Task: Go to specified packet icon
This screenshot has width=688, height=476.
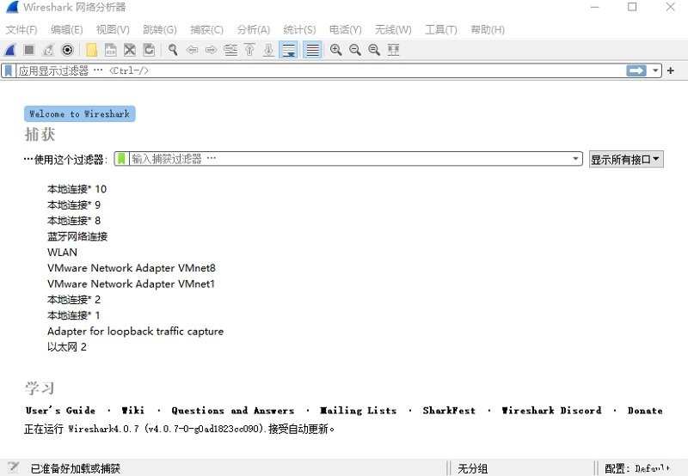Action: point(230,50)
